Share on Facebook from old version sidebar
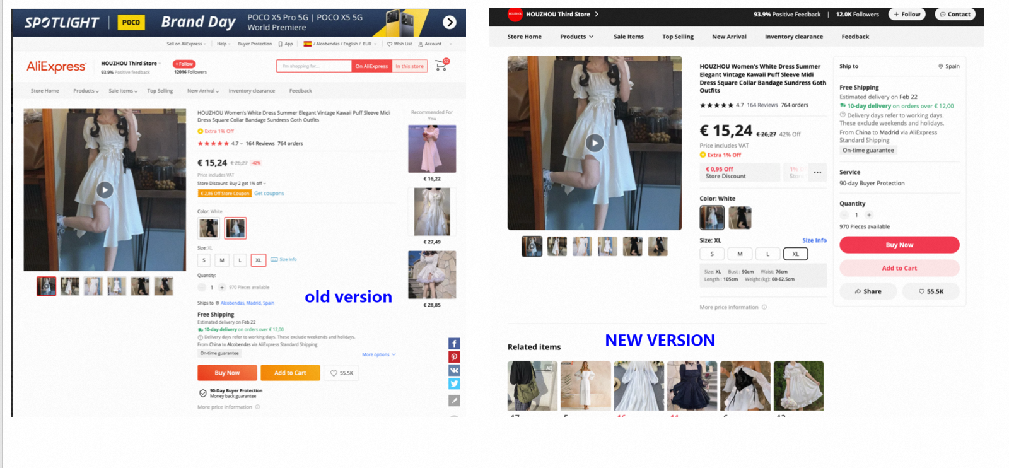 [x=454, y=344]
